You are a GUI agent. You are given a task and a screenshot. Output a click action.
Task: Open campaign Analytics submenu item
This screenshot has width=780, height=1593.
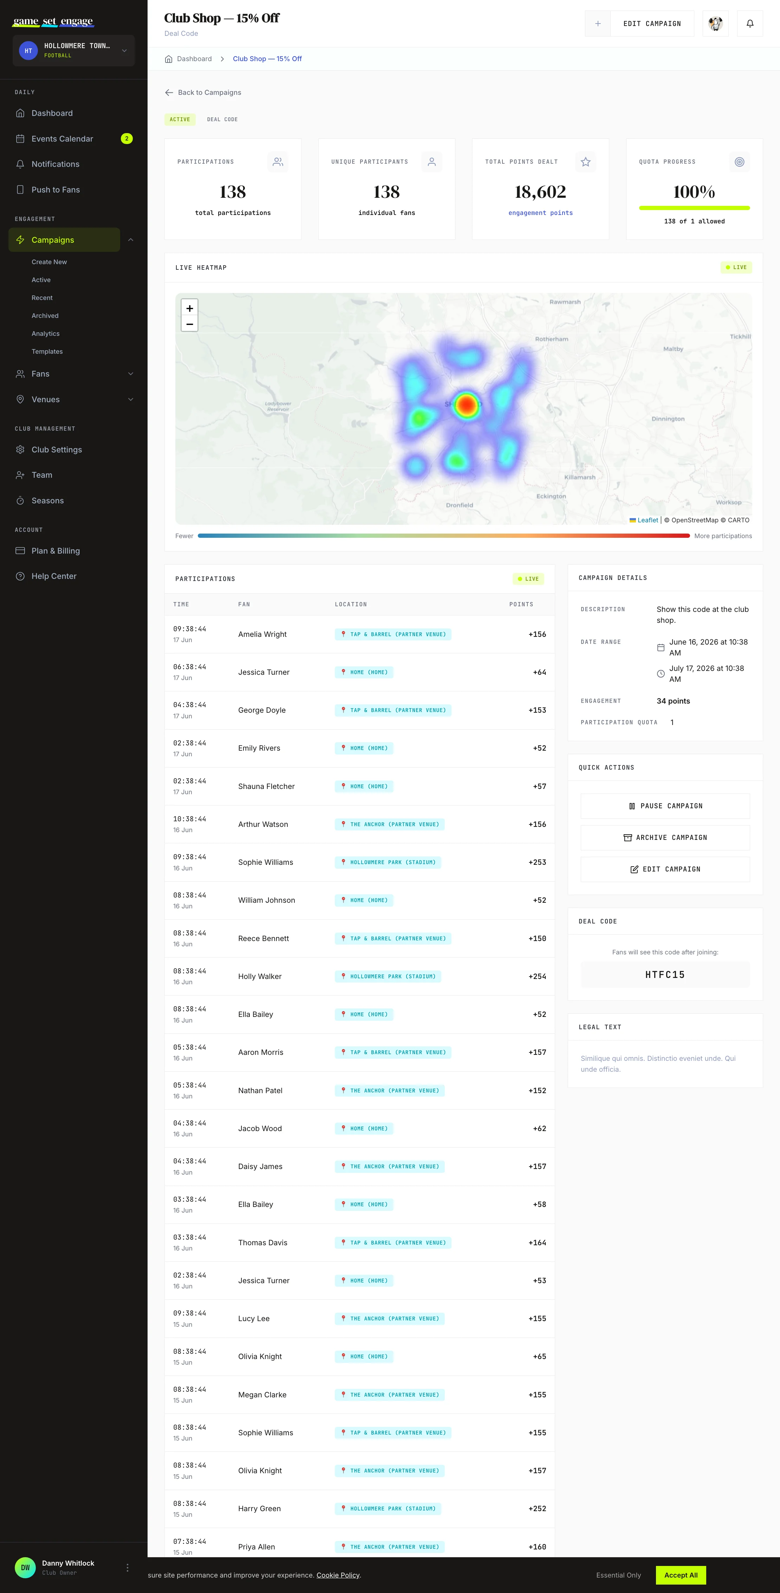pyautogui.click(x=46, y=334)
